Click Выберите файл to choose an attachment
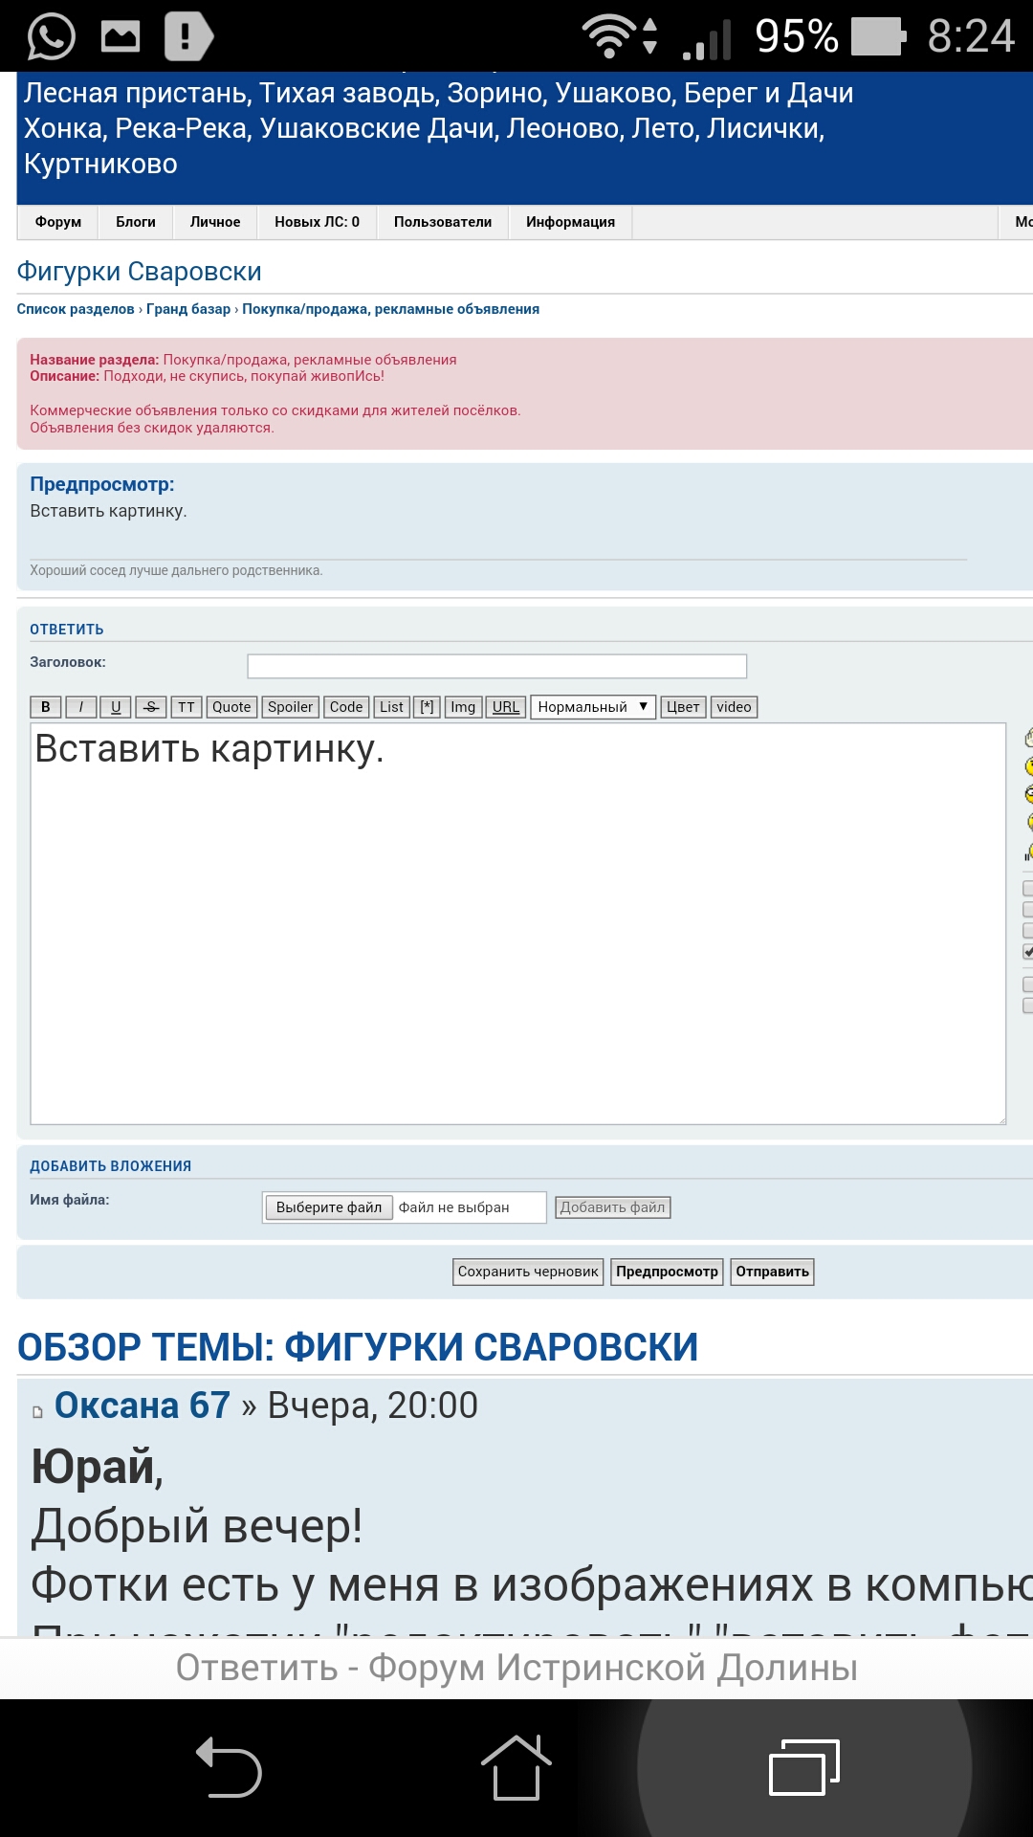The image size is (1033, 1837). tap(328, 1207)
